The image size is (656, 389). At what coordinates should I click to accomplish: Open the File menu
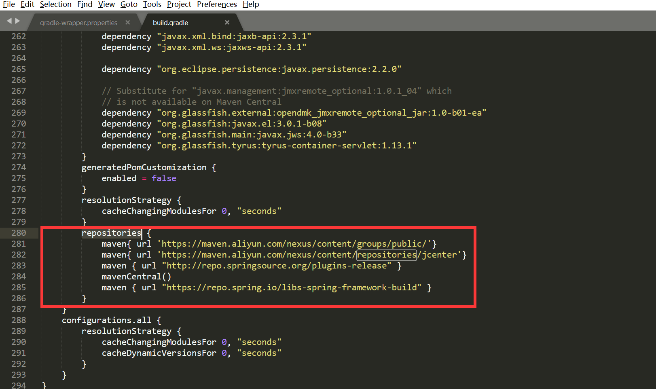tap(8, 4)
